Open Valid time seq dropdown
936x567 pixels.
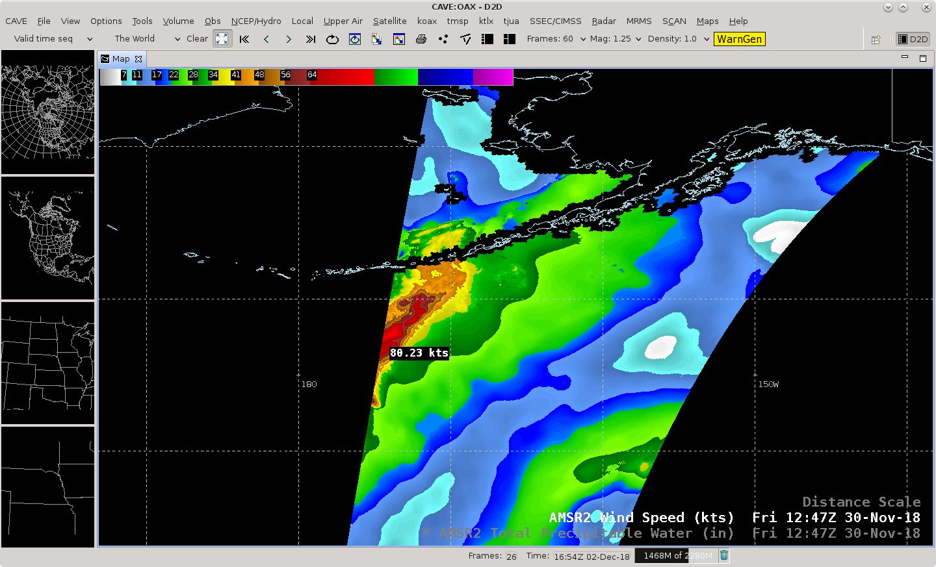(53, 39)
